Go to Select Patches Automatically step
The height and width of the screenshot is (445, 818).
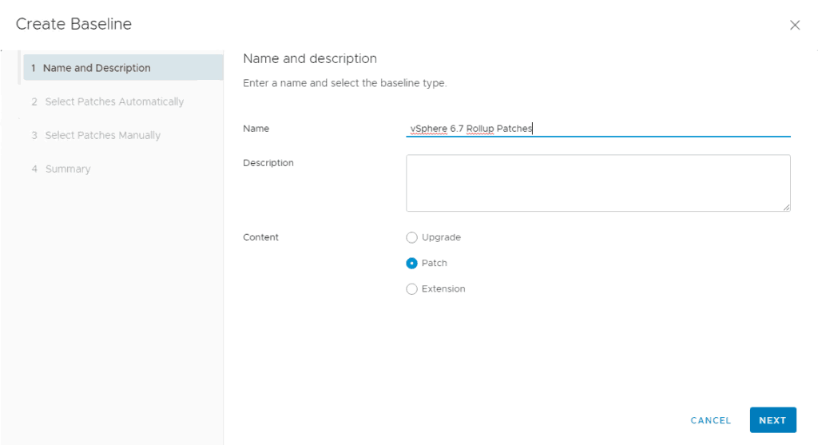[114, 101]
